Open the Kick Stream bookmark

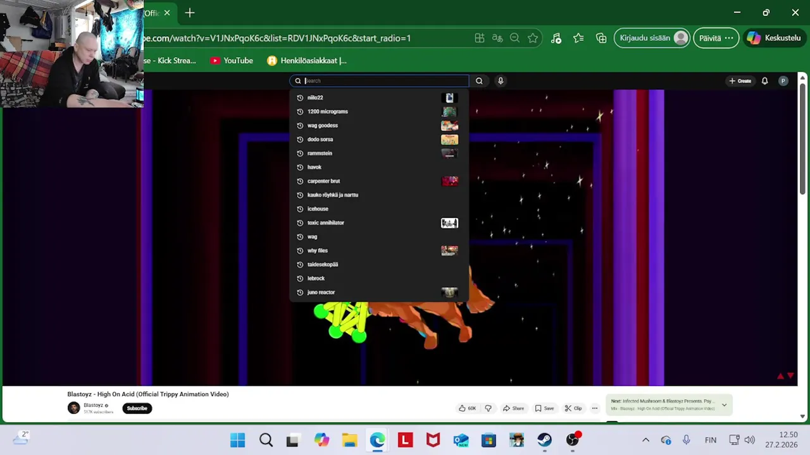coord(171,61)
